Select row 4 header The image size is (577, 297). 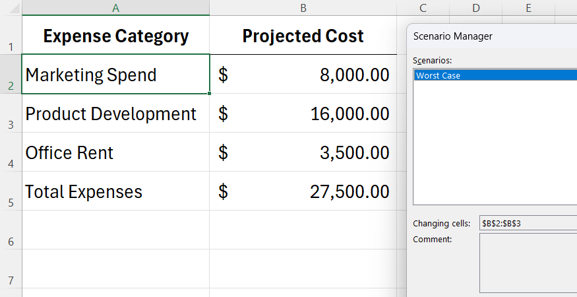(x=11, y=152)
